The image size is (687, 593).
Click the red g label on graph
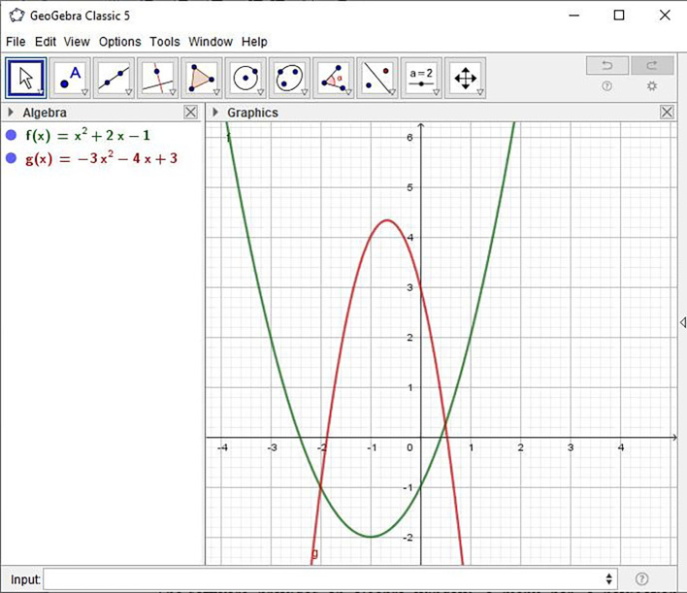[314, 553]
